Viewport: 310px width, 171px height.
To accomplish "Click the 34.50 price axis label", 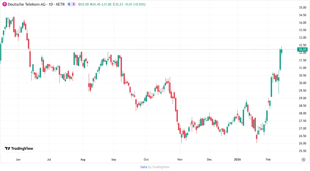I will 302,15.
